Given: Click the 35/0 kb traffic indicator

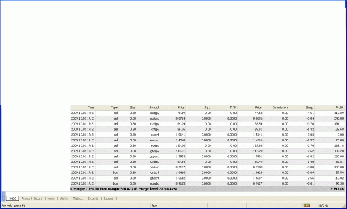Looking at the screenshot, I should pyautogui.click(x=323, y=206).
